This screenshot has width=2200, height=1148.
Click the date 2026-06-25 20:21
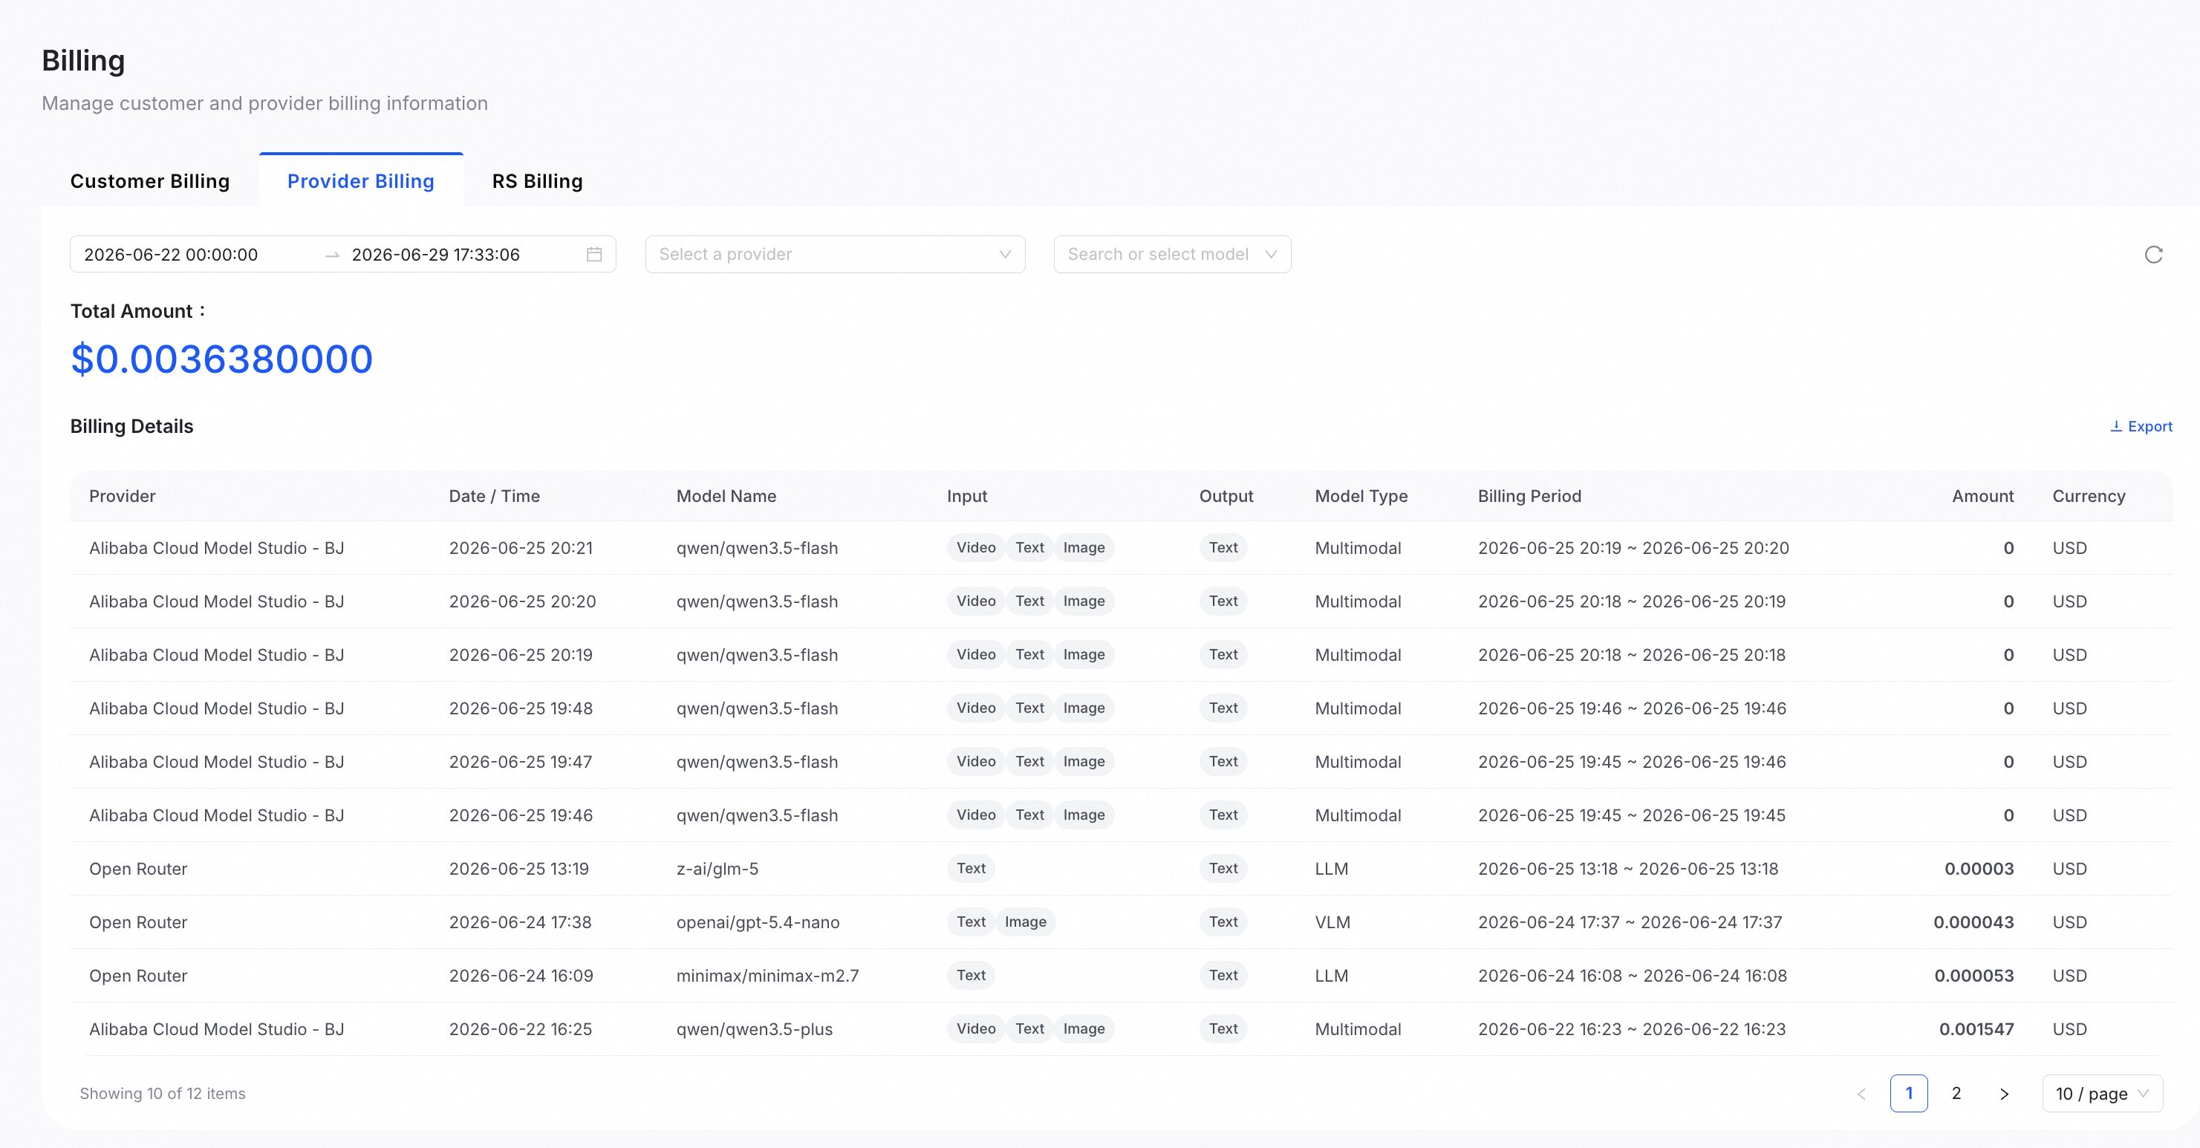pyautogui.click(x=521, y=548)
